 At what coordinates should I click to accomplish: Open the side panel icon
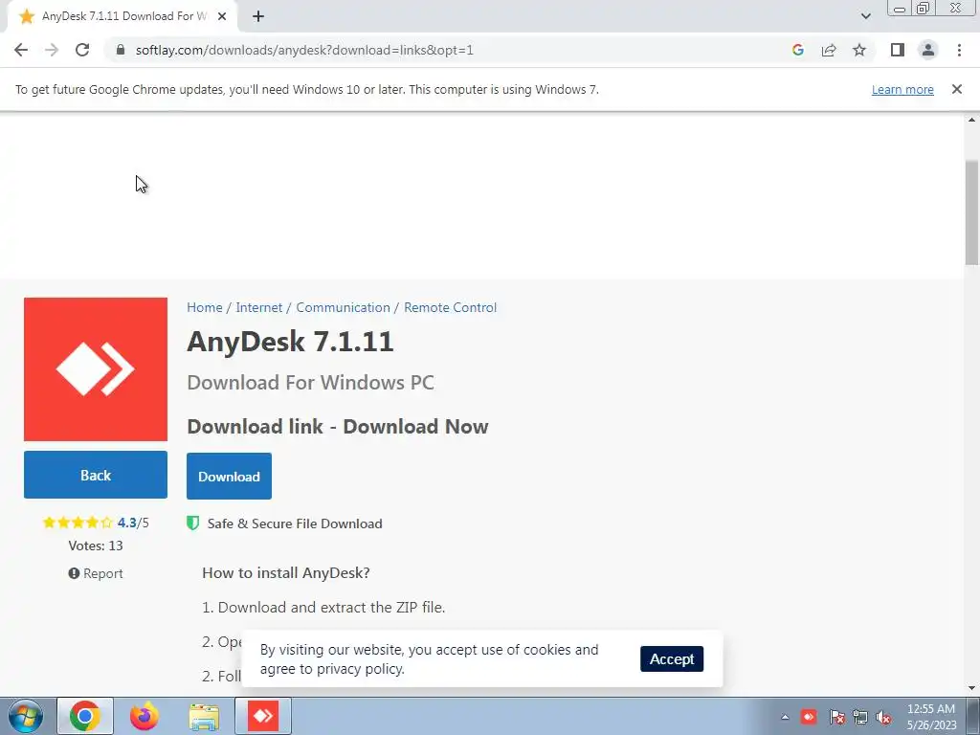tap(898, 50)
